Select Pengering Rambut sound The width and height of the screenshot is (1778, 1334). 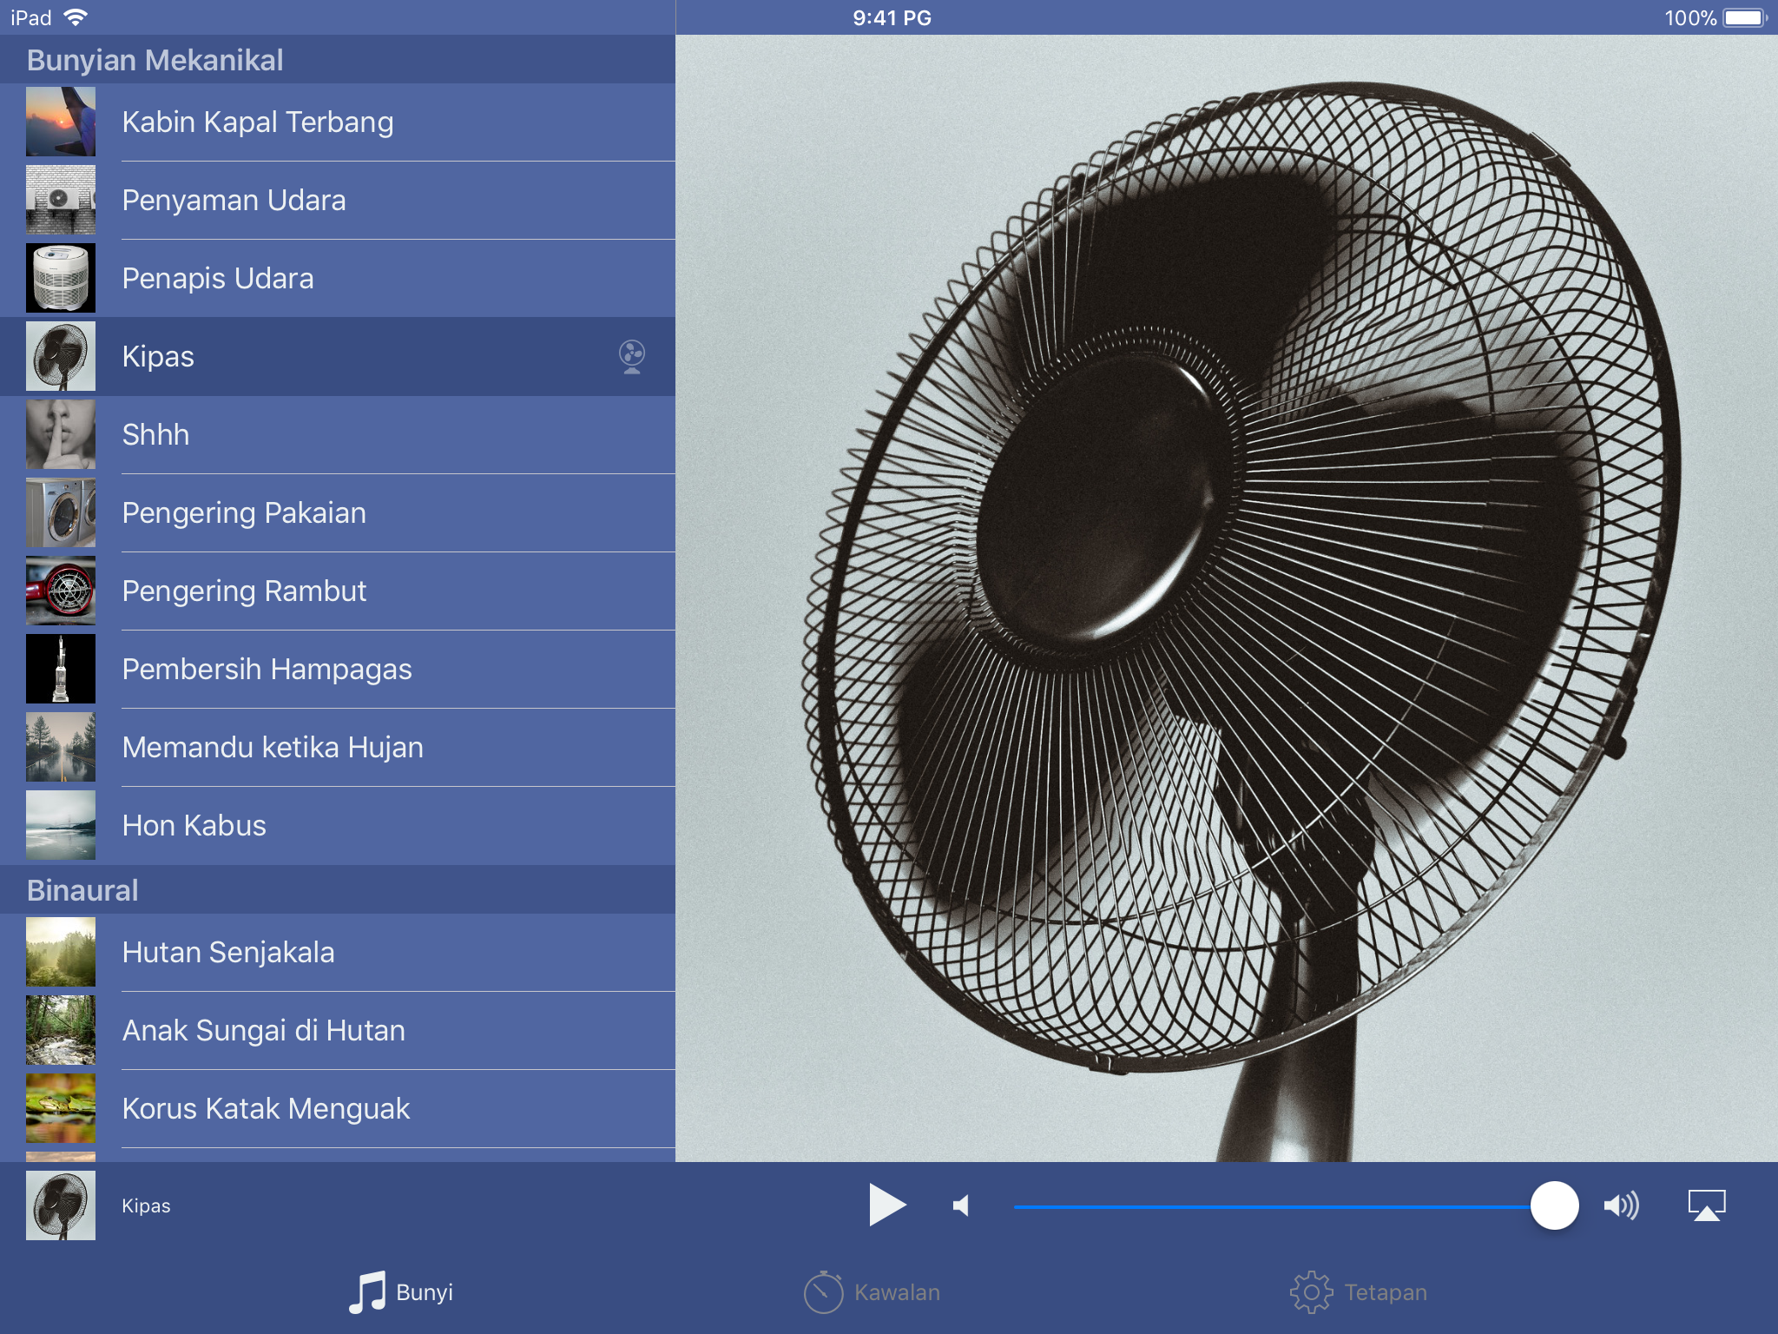click(338, 591)
